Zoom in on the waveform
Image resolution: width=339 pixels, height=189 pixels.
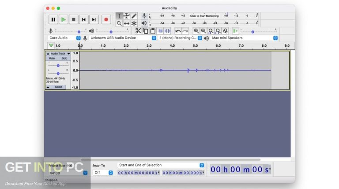(x=196, y=31)
